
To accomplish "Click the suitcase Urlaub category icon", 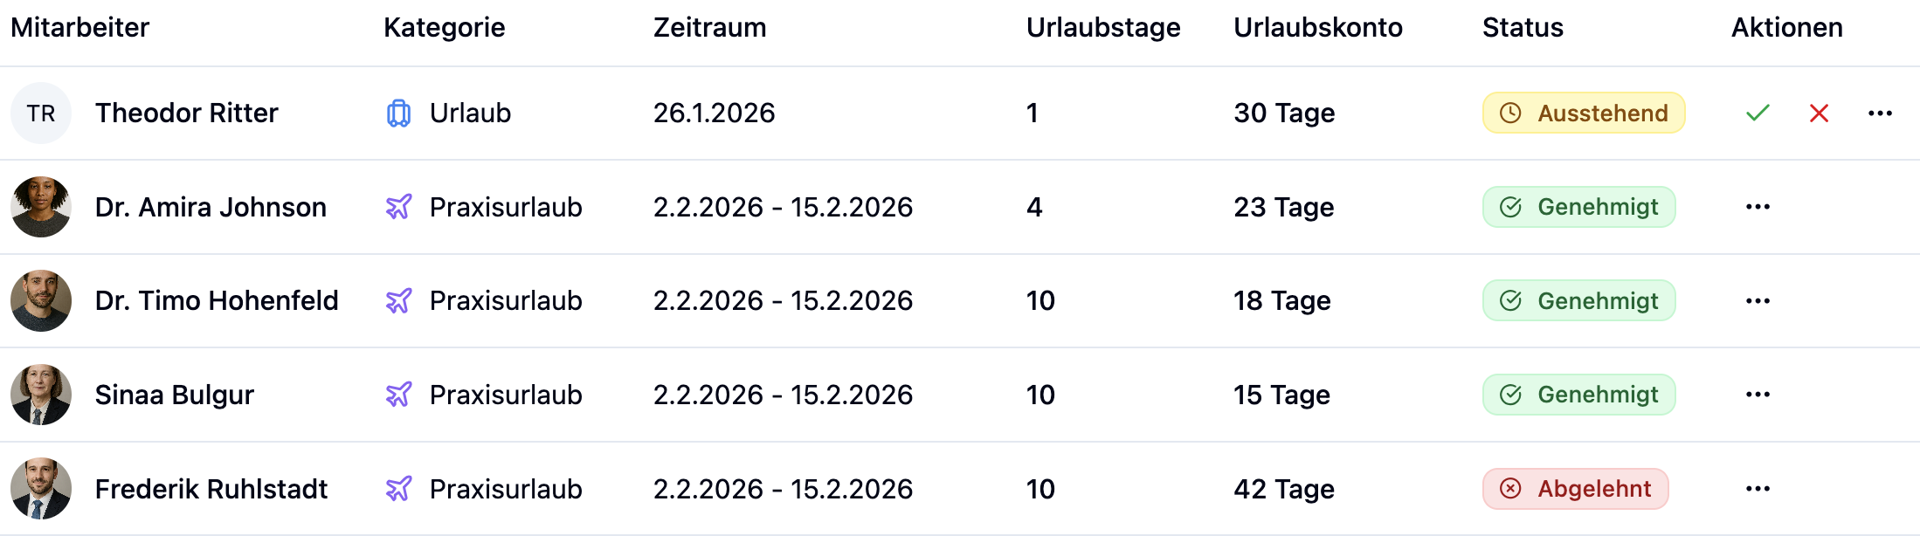I will 398,113.
